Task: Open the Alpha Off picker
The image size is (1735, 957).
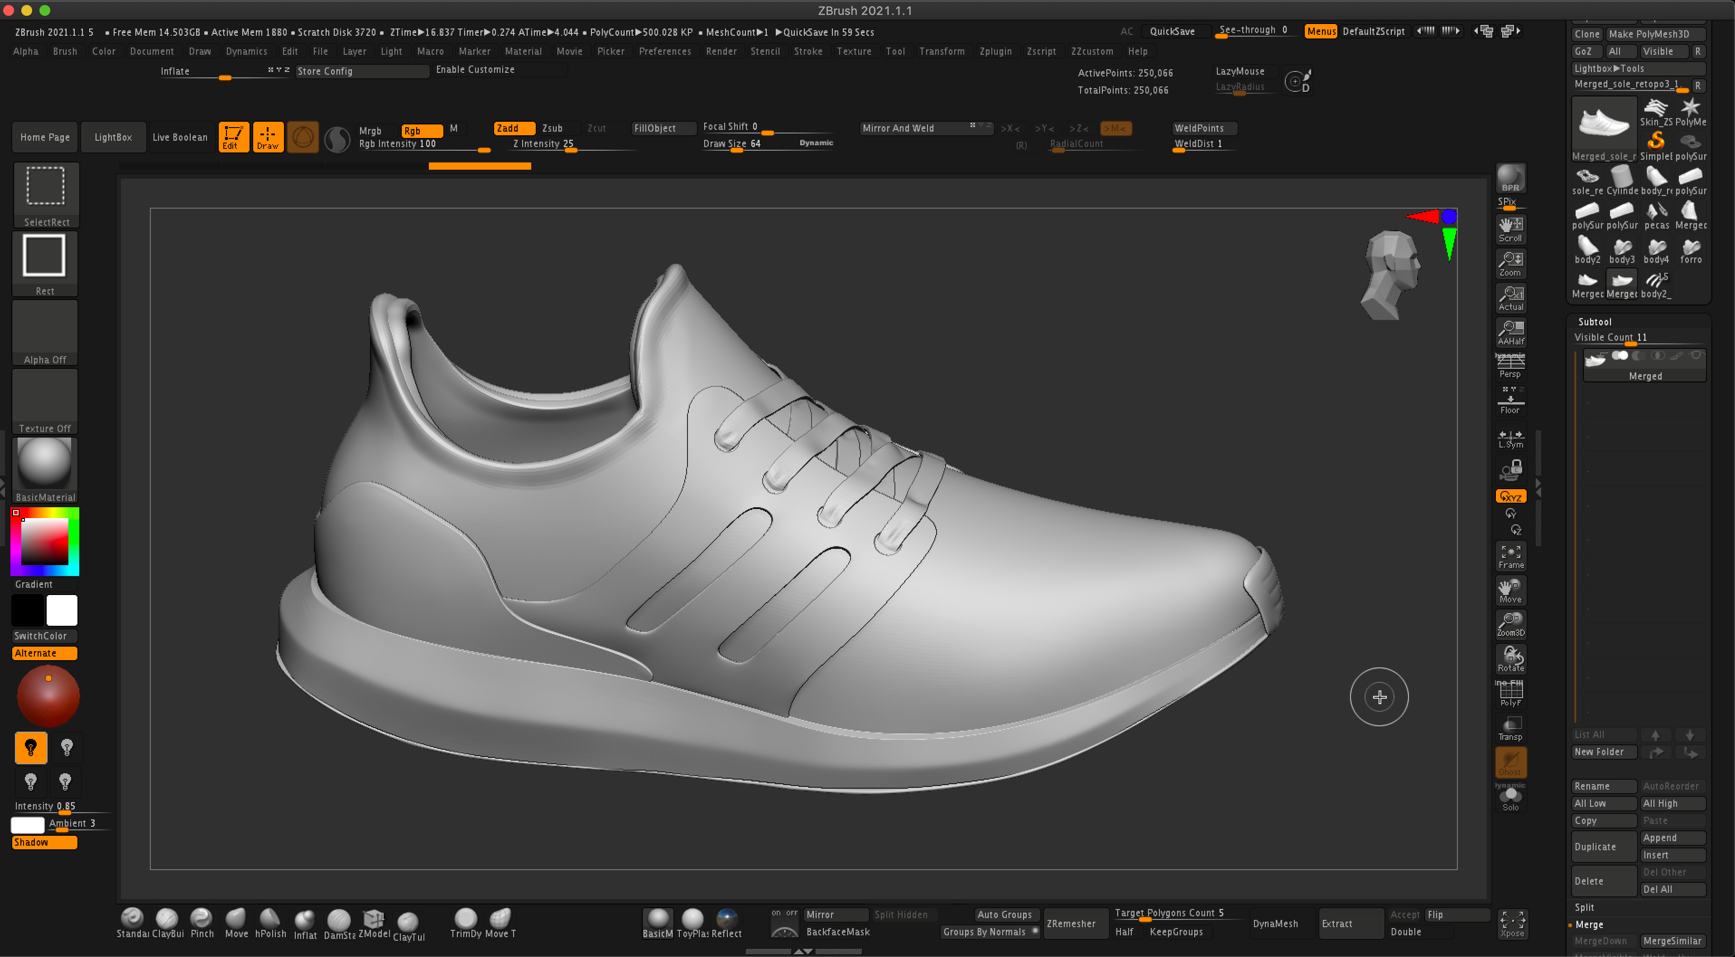Action: [45, 333]
